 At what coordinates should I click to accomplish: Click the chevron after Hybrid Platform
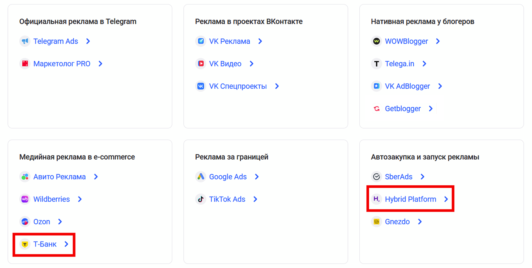[446, 199]
